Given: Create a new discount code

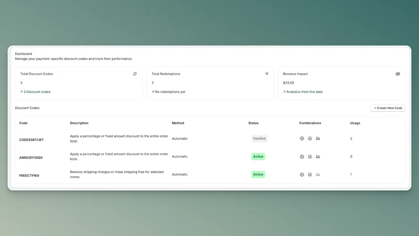Looking at the screenshot, I should click(x=388, y=108).
